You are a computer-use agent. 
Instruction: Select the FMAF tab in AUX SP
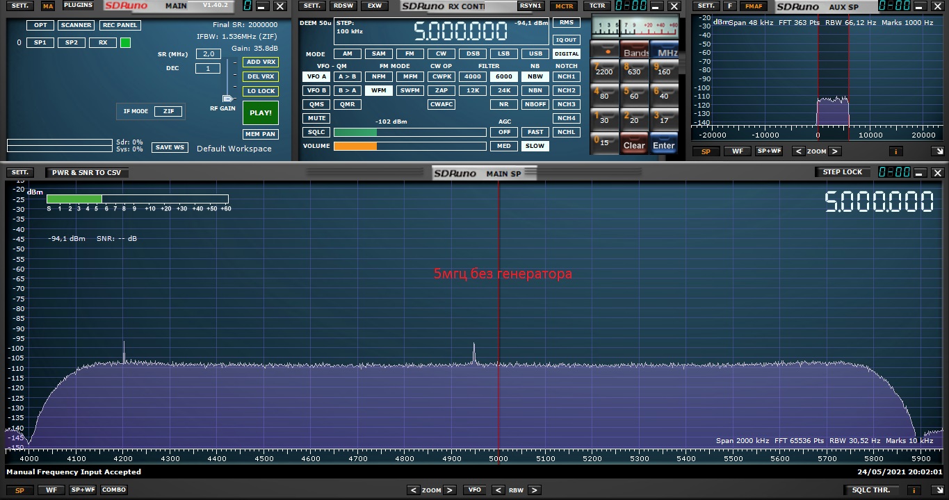[754, 6]
